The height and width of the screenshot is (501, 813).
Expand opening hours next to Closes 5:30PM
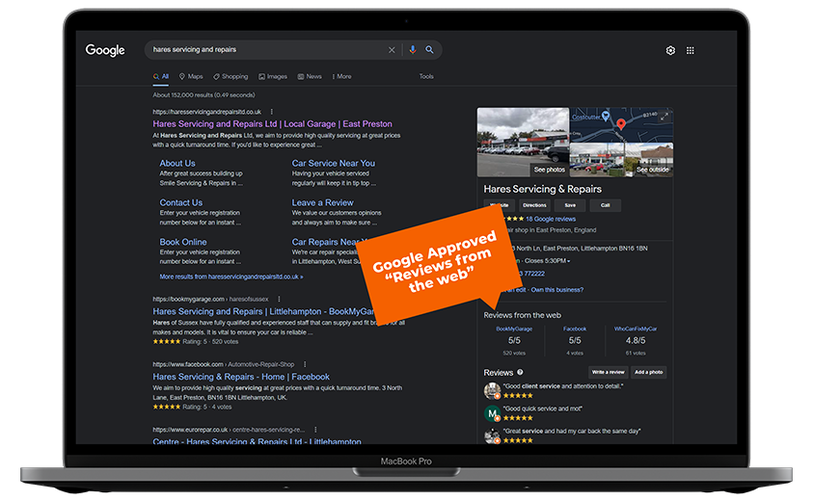click(569, 261)
